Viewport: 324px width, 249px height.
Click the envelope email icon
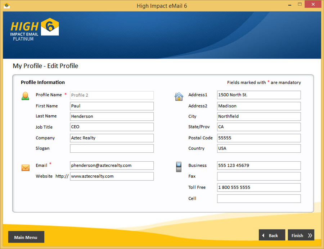(26, 168)
